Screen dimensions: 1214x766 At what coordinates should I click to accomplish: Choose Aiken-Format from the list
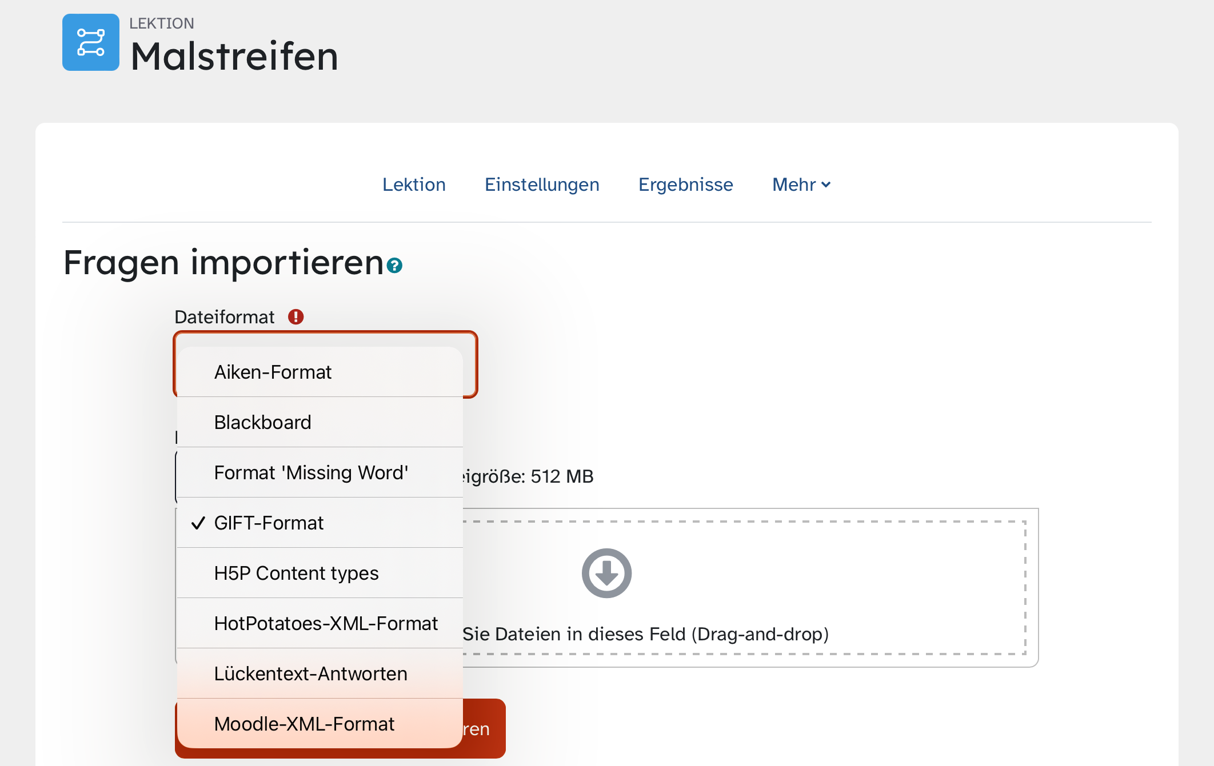coord(273,372)
